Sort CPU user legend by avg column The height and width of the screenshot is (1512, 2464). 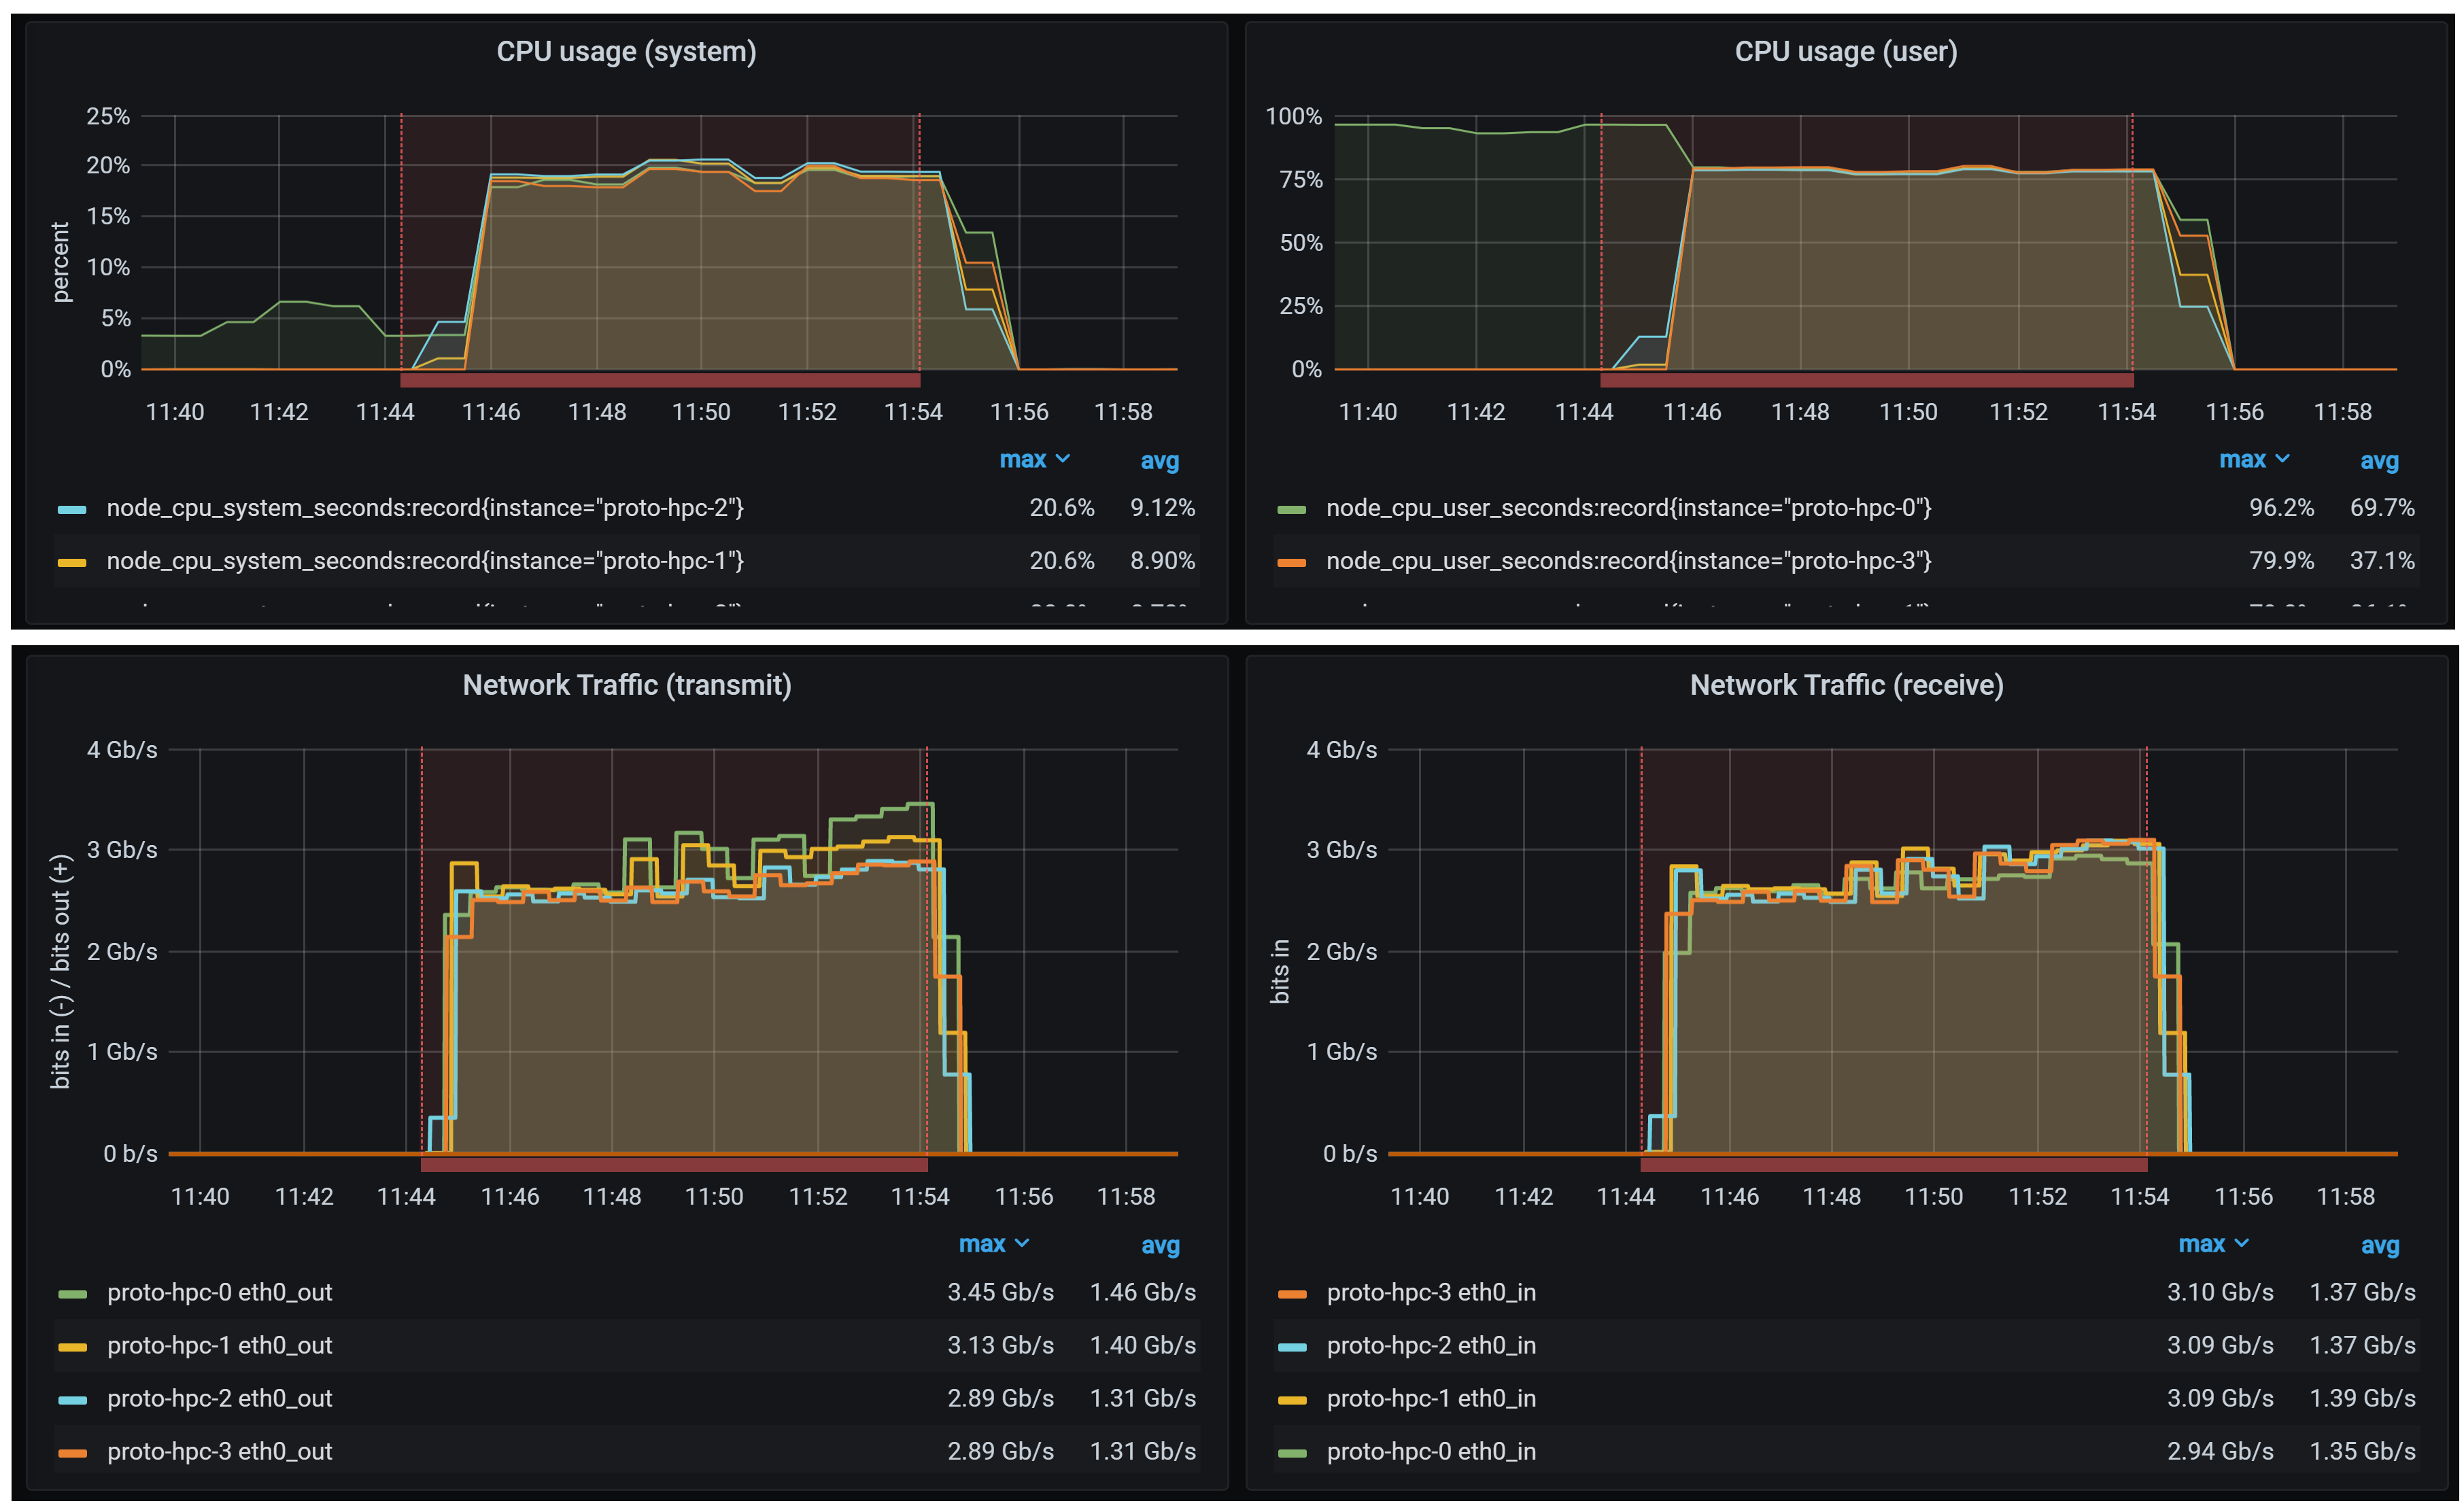[x=2379, y=461]
